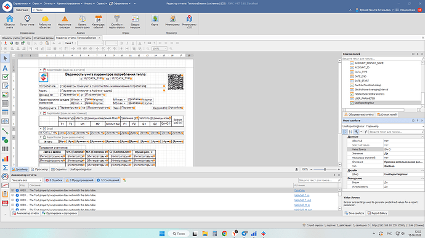The width and height of the screenshot is (425, 238).
Task: Switch properties to categorized view
Action: (345, 132)
